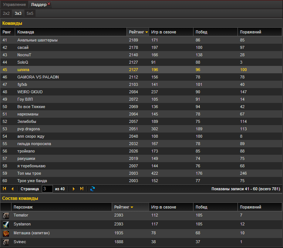Jump to last page of ladder
The image size is (283, 248).
(x=82, y=189)
